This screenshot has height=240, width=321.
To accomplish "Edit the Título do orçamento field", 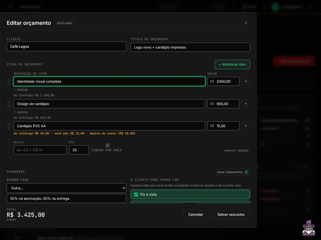I will [190, 47].
